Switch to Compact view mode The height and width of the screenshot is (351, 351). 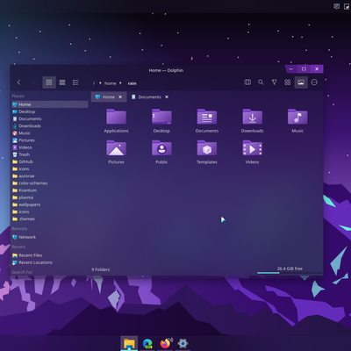[62, 82]
